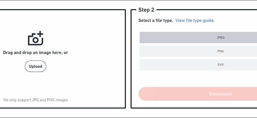The width and height of the screenshot is (257, 118).
Task: Click the 'Drag and drop an image here' text
Action: 35,53
